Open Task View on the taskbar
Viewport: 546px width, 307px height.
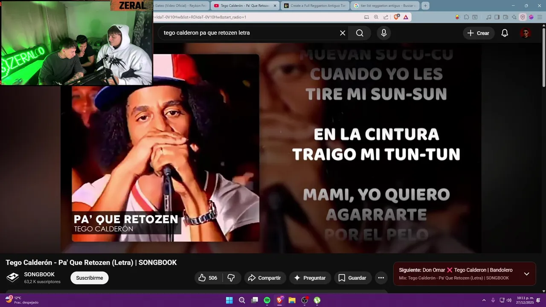(255, 300)
